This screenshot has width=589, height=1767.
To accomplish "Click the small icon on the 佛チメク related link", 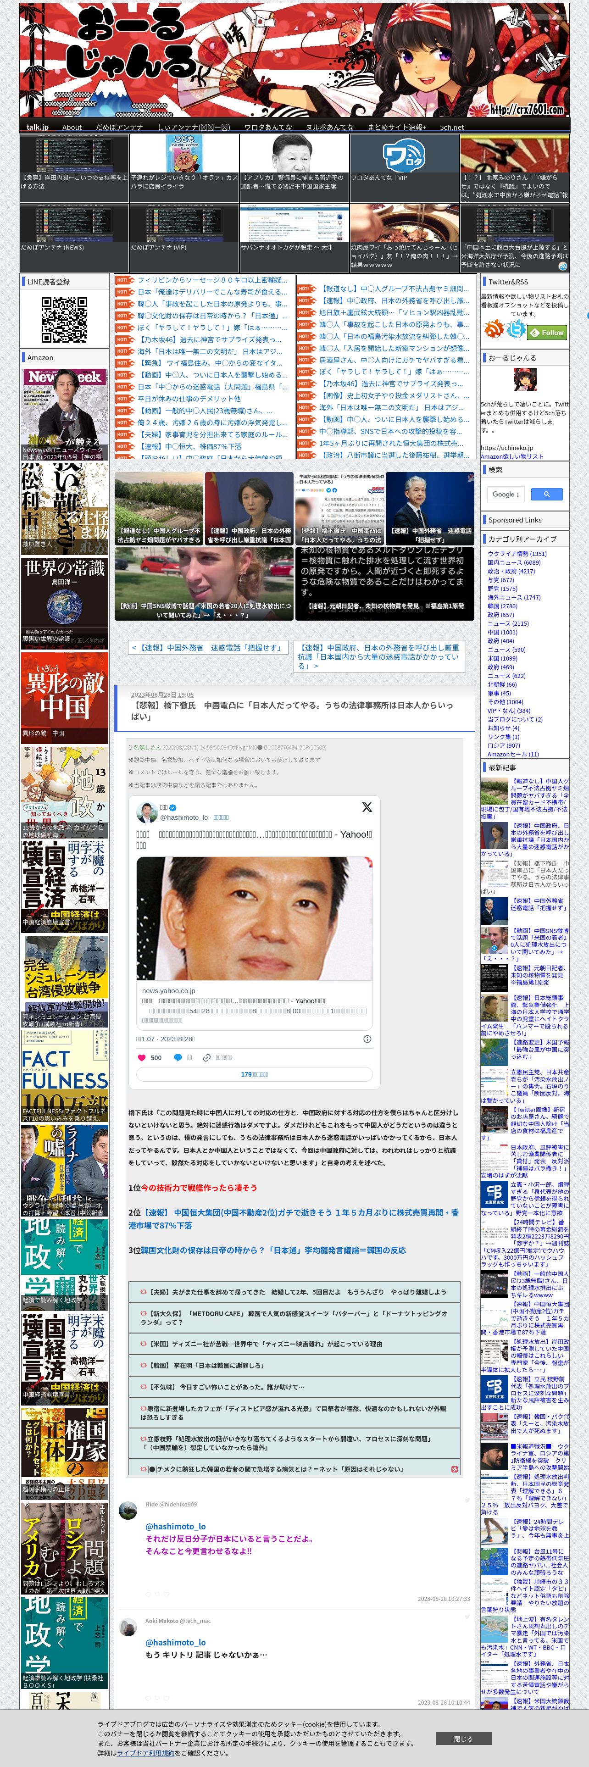I will pyautogui.click(x=454, y=1469).
